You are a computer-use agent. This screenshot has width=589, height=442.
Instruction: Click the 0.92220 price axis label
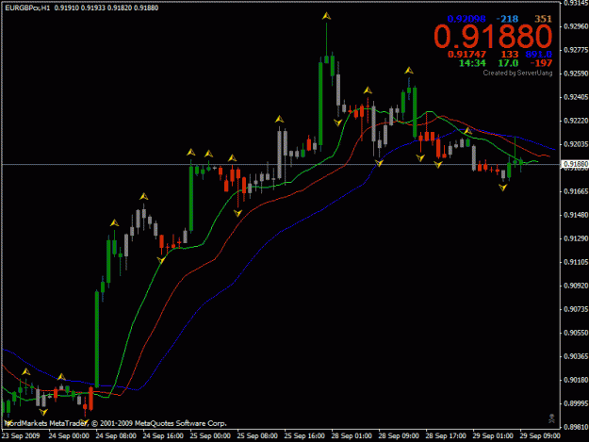click(x=576, y=121)
